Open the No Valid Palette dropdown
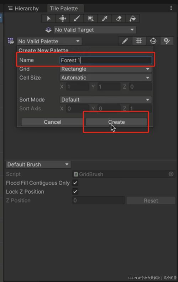Screen dimensions: 178x282 coord(49,41)
